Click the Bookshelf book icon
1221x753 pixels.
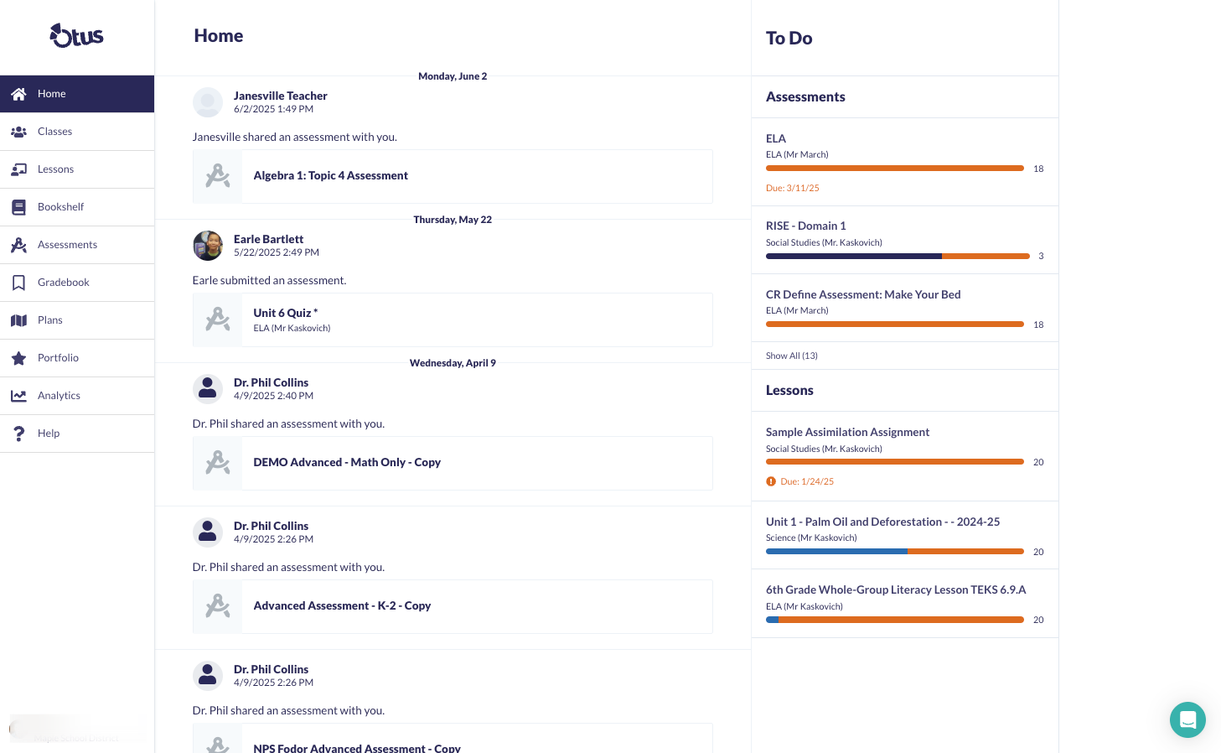[x=18, y=207]
